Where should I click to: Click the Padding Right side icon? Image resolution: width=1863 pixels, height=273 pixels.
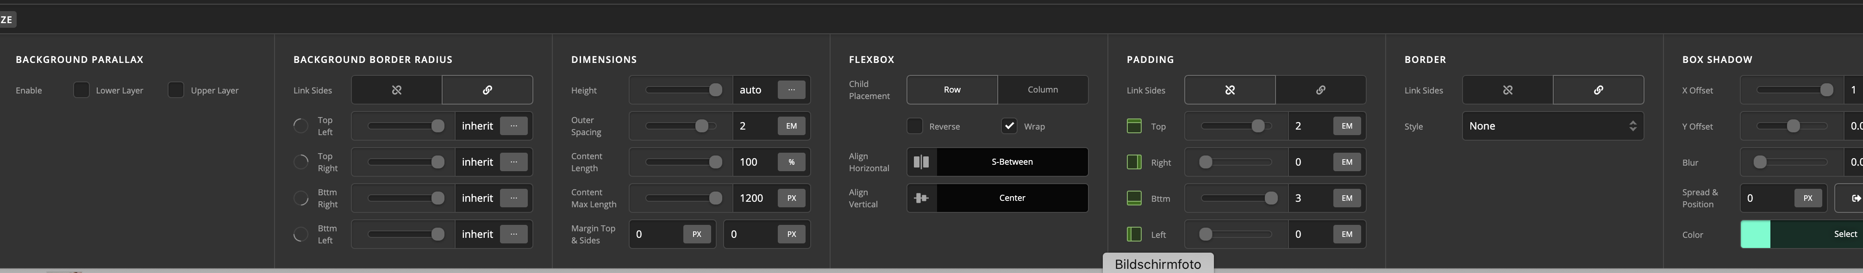click(x=1134, y=162)
